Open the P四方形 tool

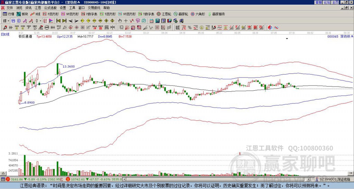51,14
